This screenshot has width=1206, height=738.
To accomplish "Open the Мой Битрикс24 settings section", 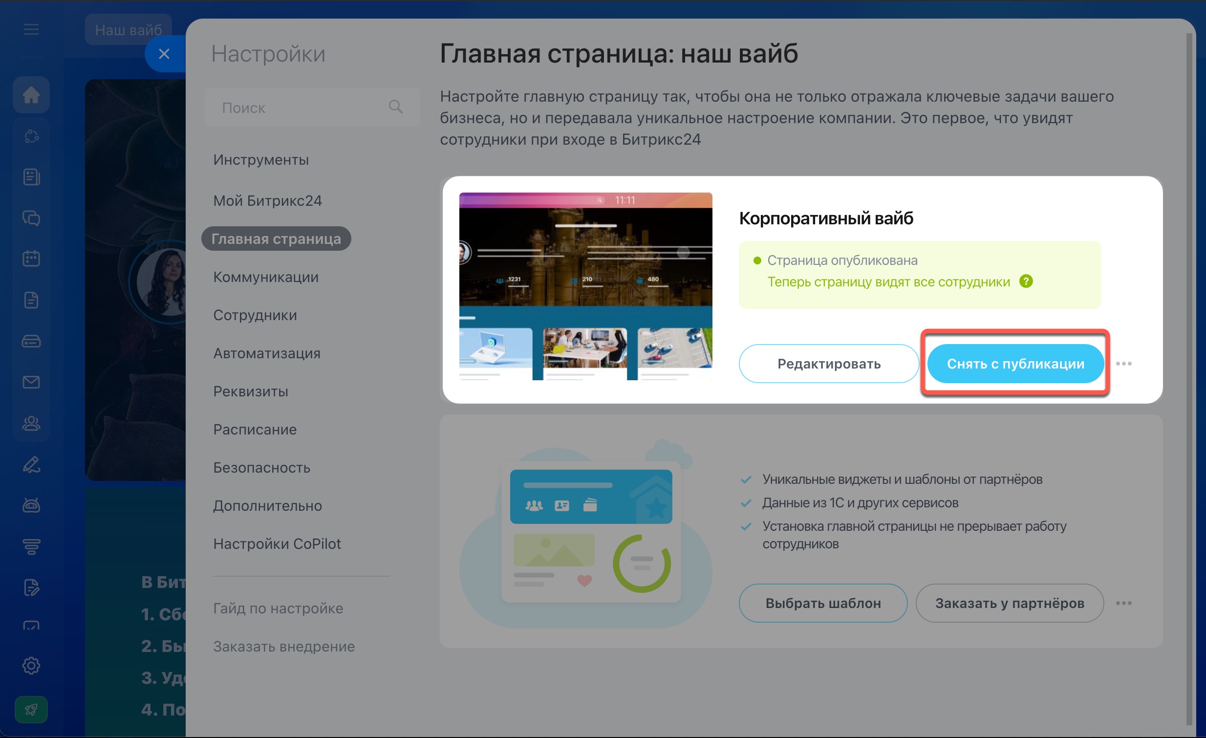I will [x=268, y=200].
